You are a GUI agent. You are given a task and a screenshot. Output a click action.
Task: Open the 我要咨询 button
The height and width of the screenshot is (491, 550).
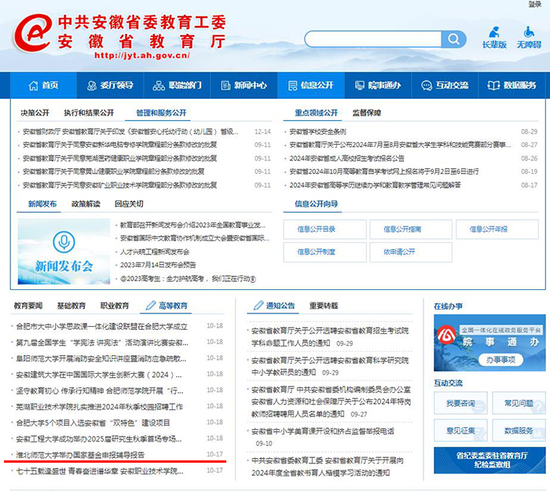point(460,403)
